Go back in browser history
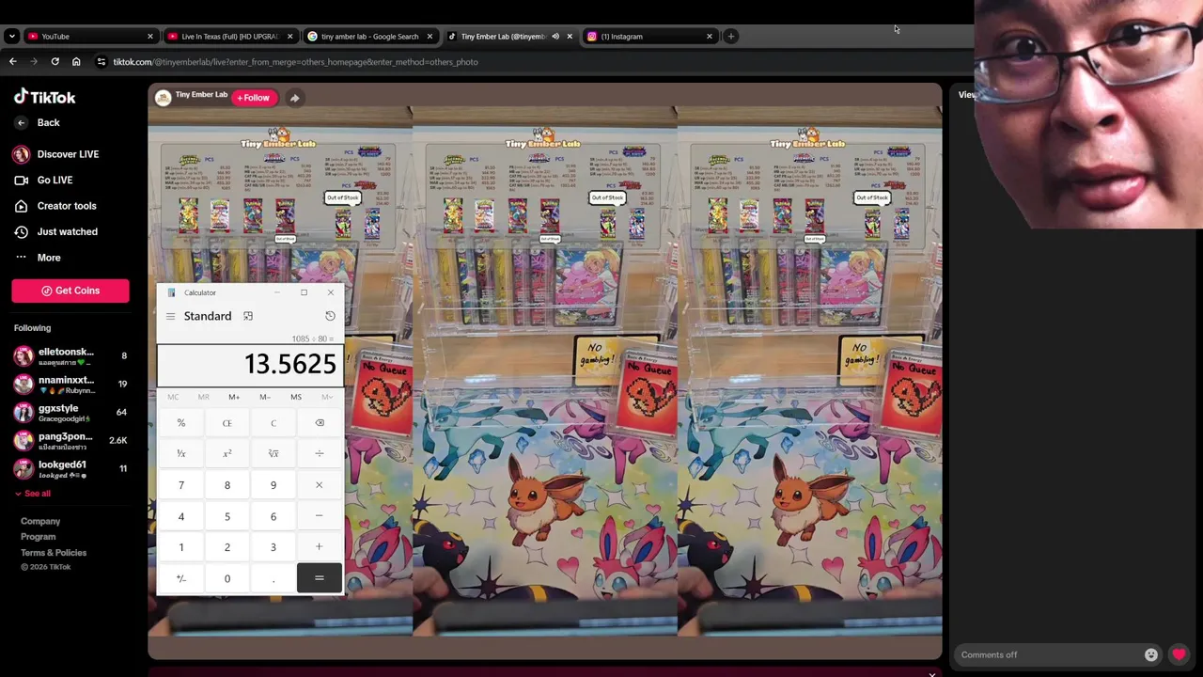 12,62
